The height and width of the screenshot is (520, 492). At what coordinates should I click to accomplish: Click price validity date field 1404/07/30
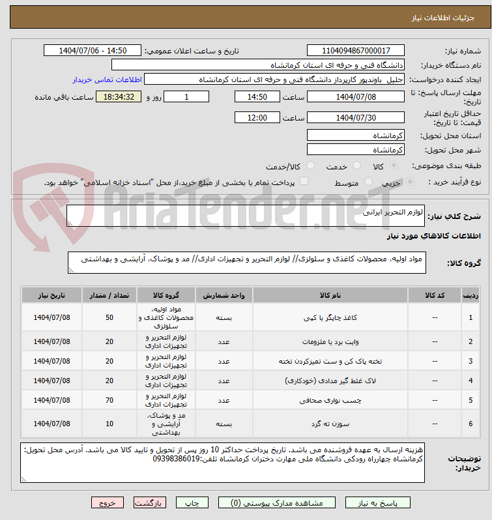click(x=355, y=118)
